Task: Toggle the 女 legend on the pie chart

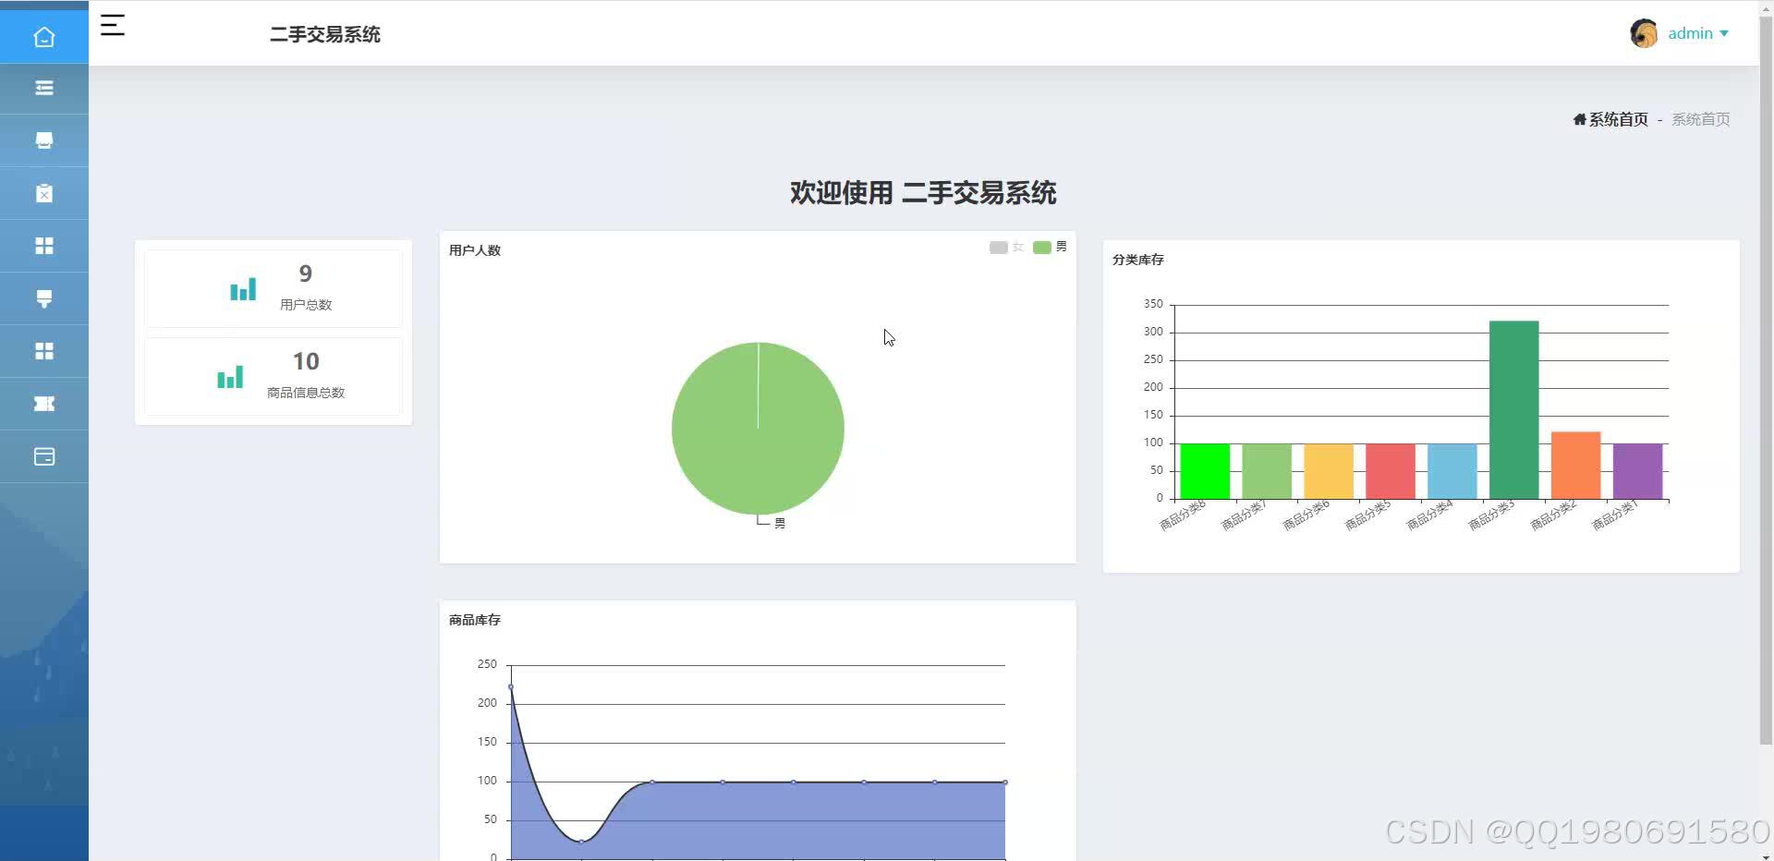Action: 1006,248
